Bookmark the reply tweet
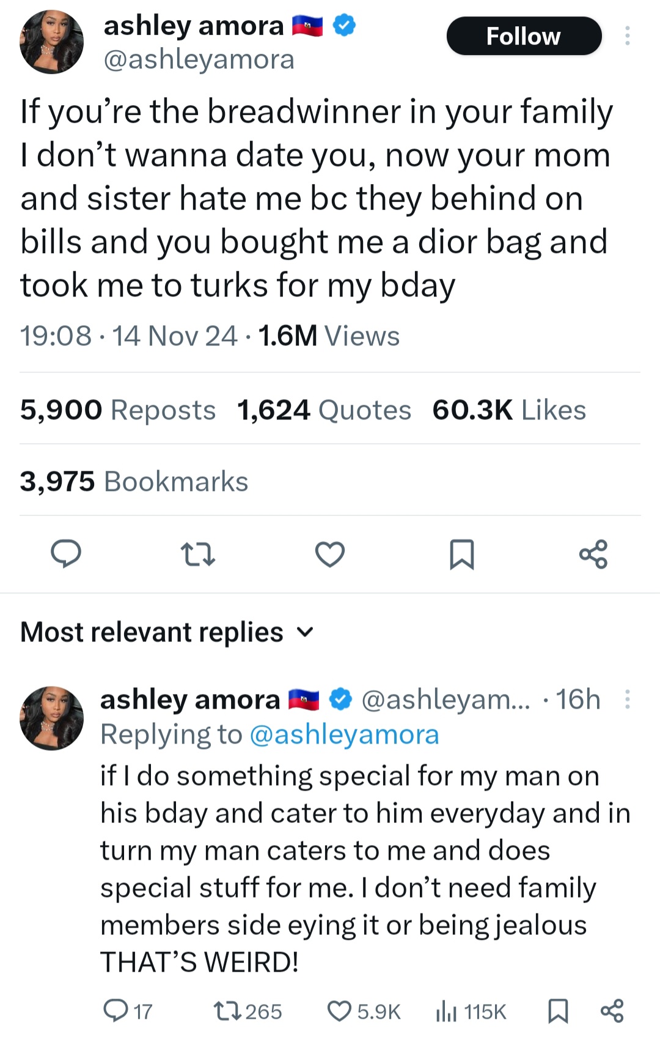The height and width of the screenshot is (1037, 660). 557,1011
